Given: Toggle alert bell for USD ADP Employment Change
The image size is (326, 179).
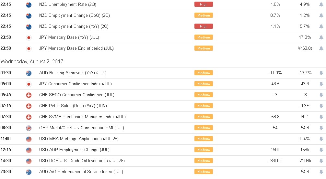Looking at the screenshot, I should tap(321, 150).
